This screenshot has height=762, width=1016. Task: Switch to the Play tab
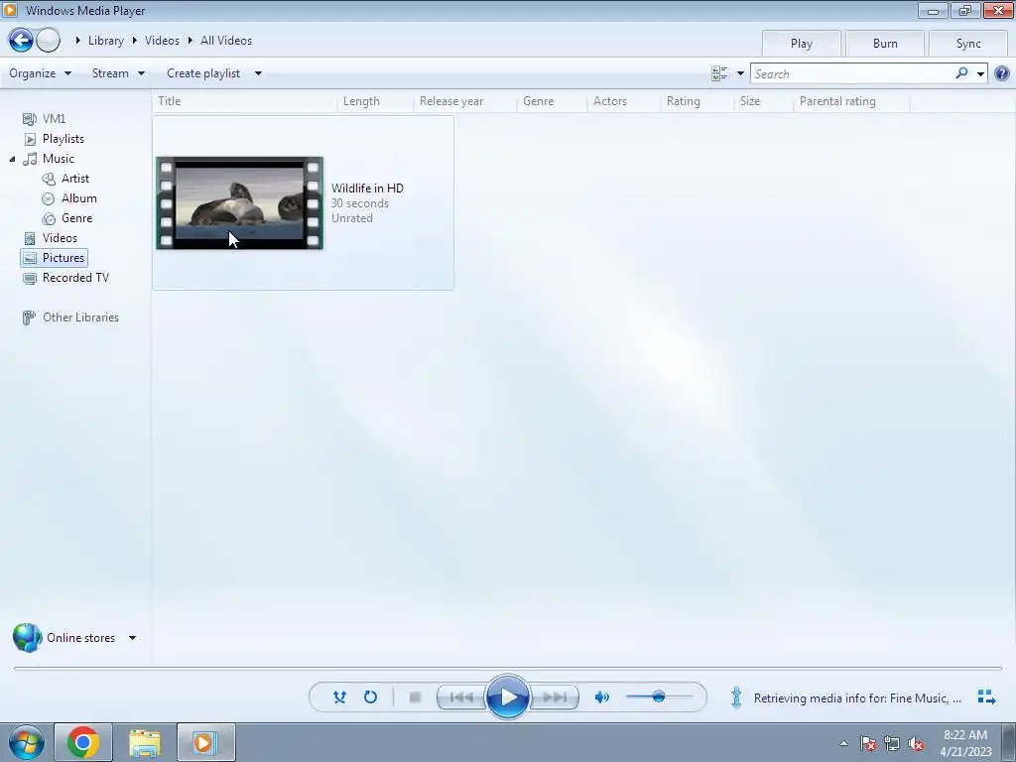pyautogui.click(x=802, y=44)
